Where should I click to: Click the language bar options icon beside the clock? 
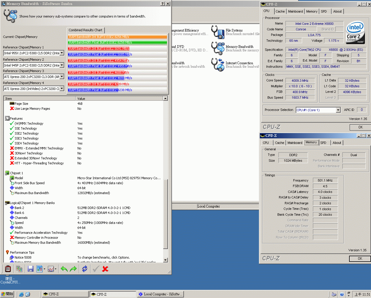click(349, 294)
